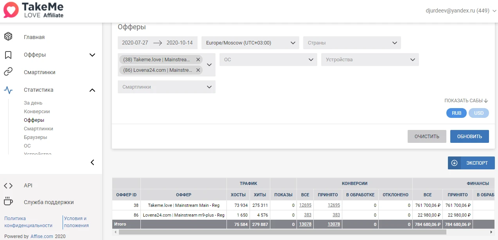Open Конверсии statistics page

click(x=37, y=112)
